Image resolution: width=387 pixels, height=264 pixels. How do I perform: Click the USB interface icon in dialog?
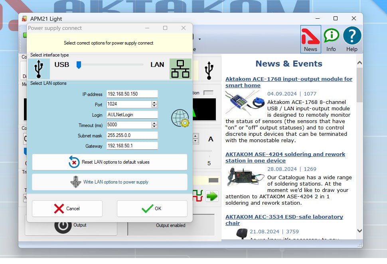[39, 69]
